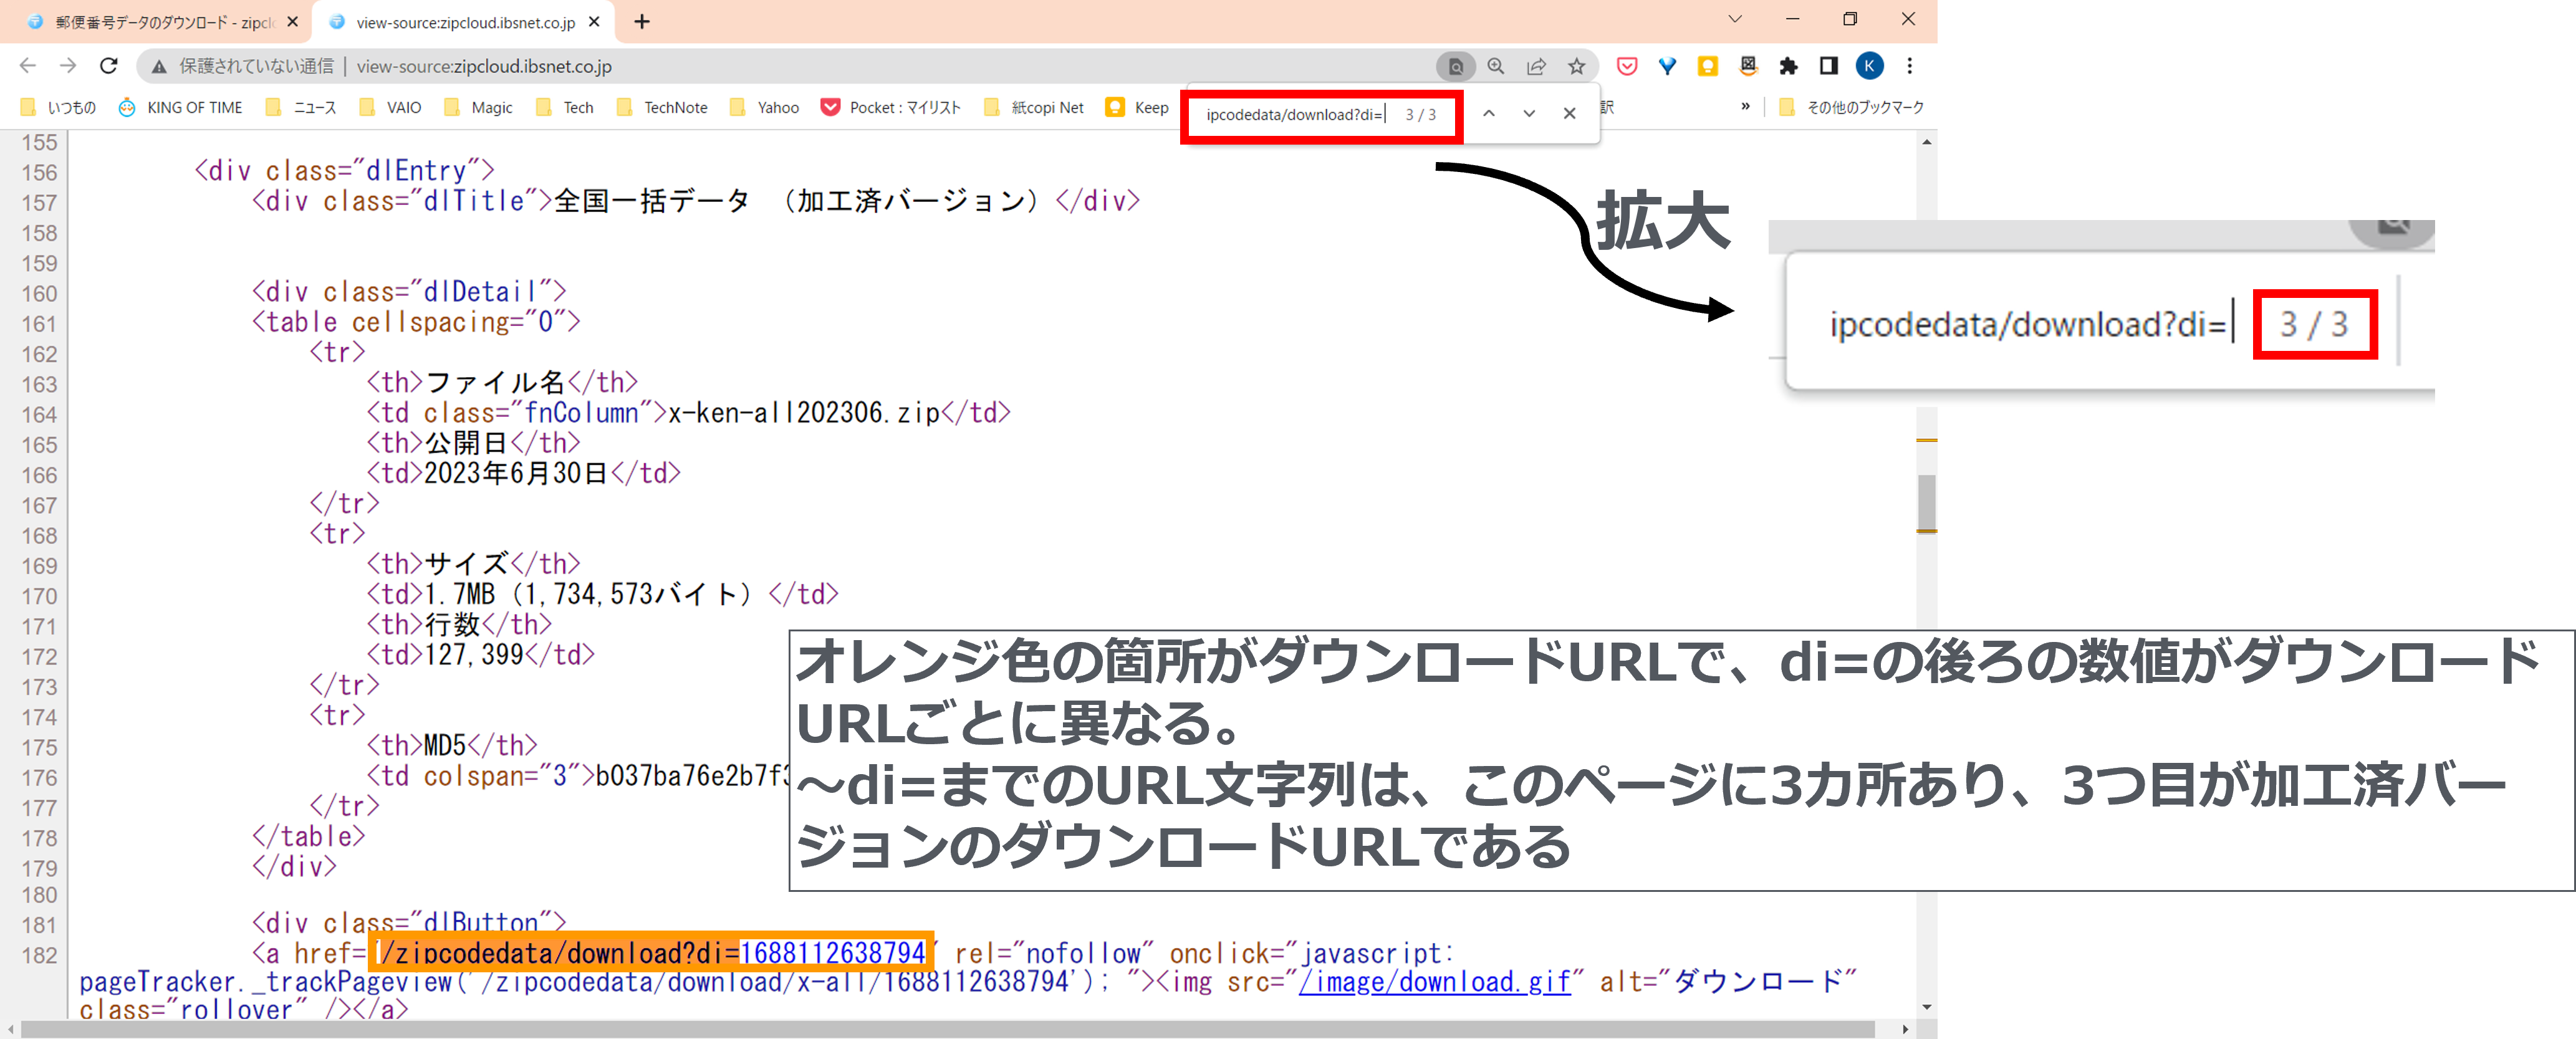This screenshot has width=2576, height=1039.
Task: Click the zoom magnifier icon in address bar
Action: click(x=1496, y=66)
